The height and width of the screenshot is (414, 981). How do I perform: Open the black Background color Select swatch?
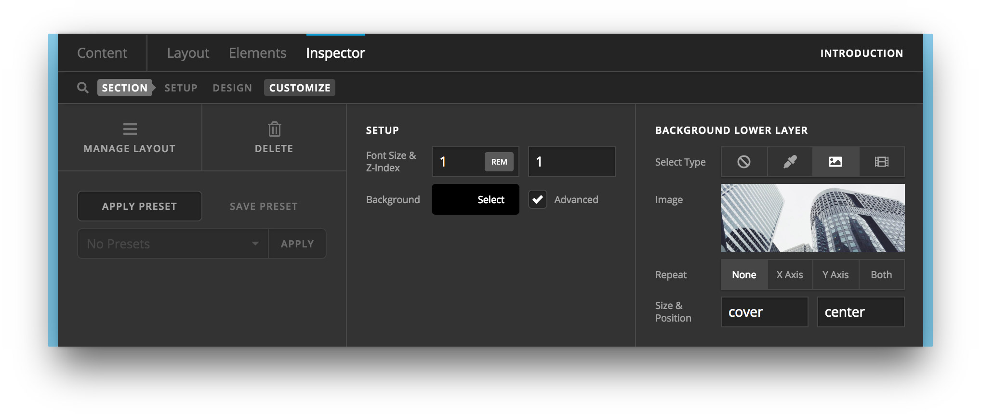pyautogui.click(x=476, y=199)
